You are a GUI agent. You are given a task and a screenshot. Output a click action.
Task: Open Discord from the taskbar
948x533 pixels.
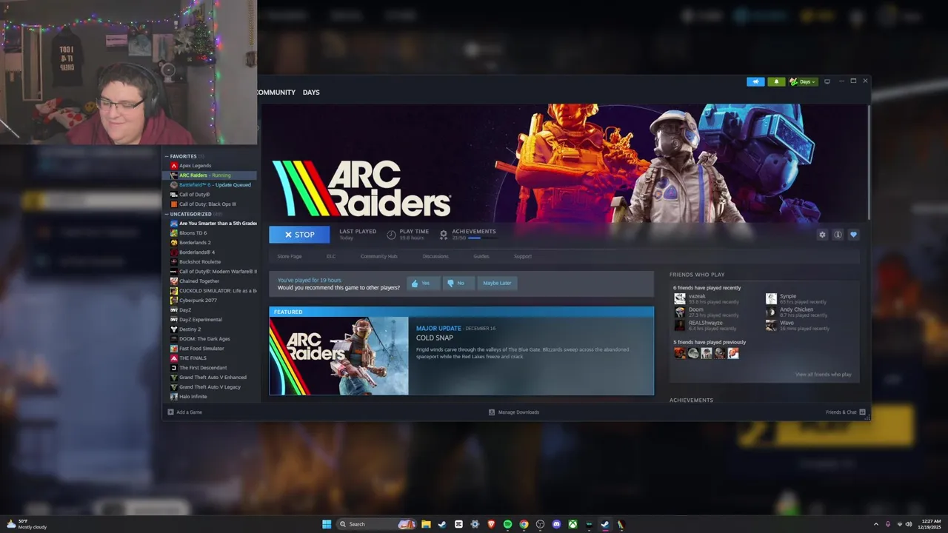point(556,524)
